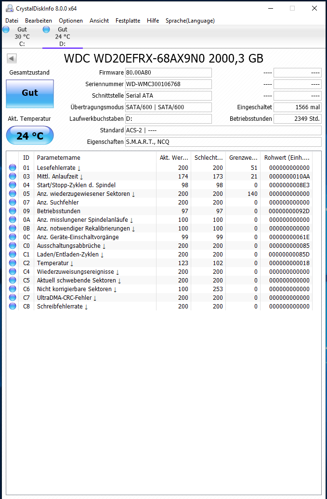
Task: Click raw value 00000000085D
Action: (x=289, y=255)
